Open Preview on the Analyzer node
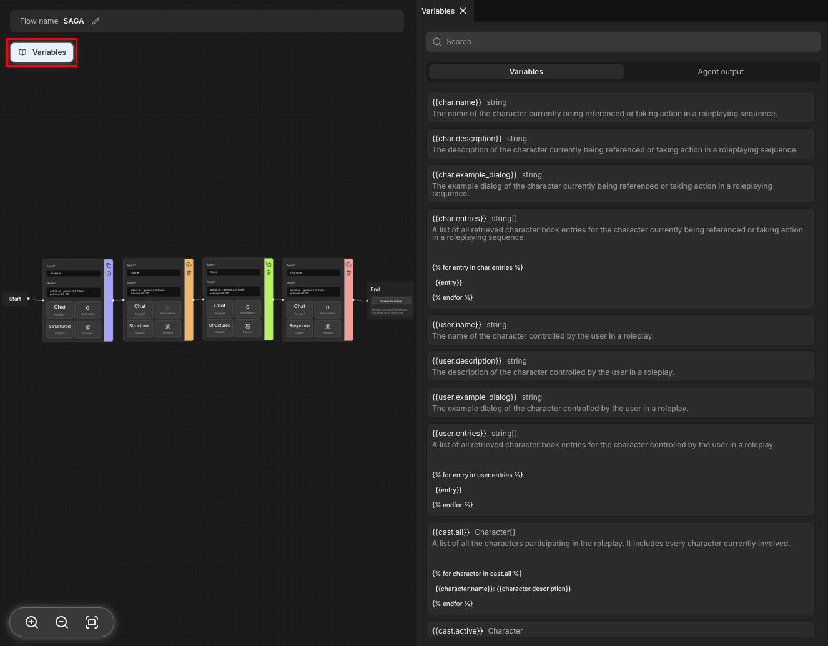828x646 pixels. click(x=87, y=329)
